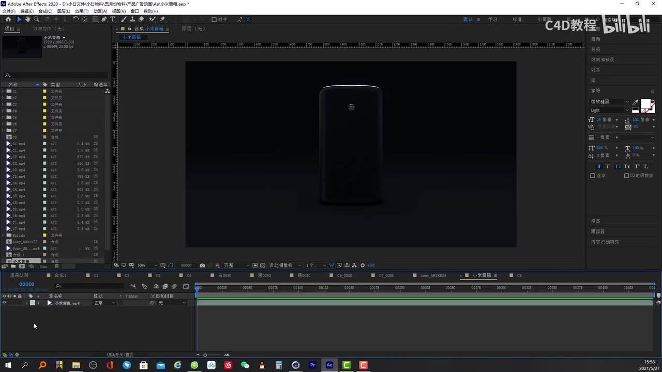Toggle the transparency grid button in viewer
This screenshot has width=662, height=372.
263,265
